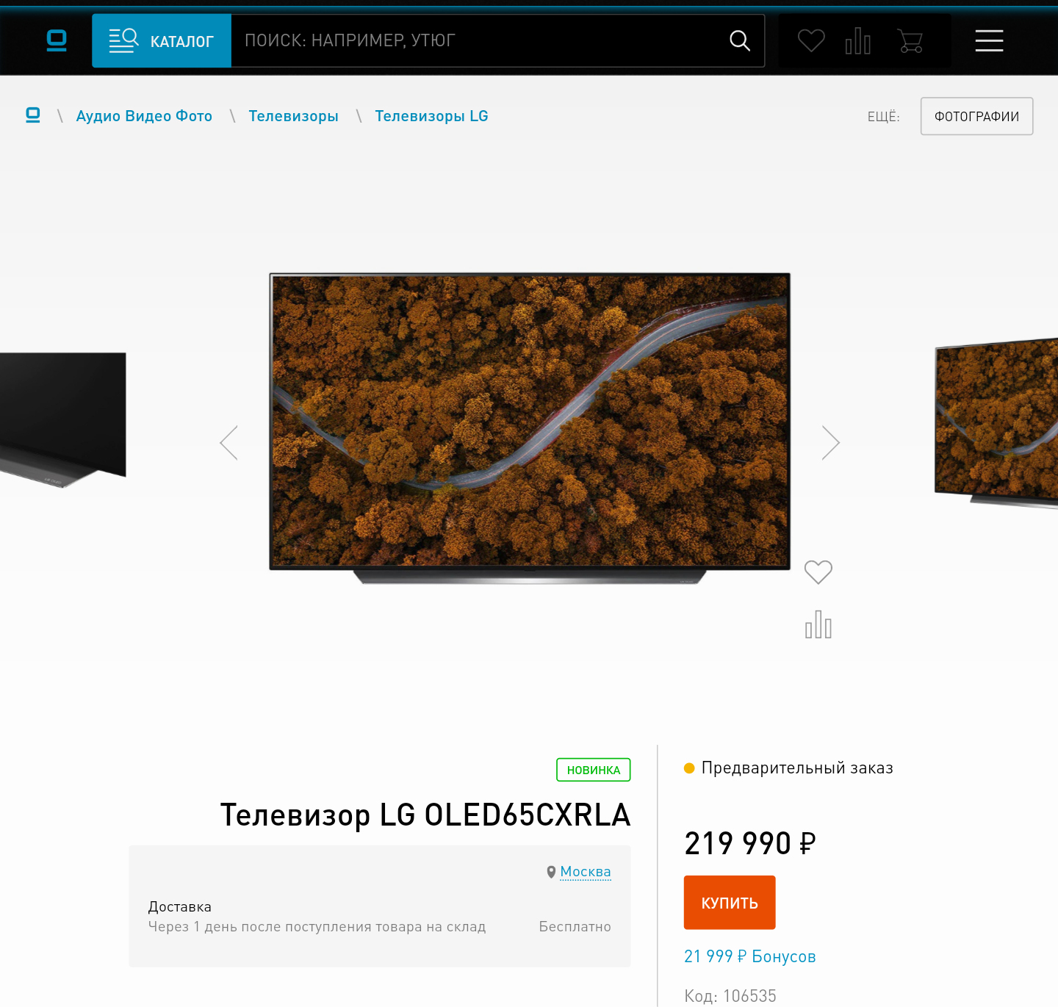Image resolution: width=1058 pixels, height=1007 pixels.
Task: Change delivery city Москва
Action: tap(585, 872)
